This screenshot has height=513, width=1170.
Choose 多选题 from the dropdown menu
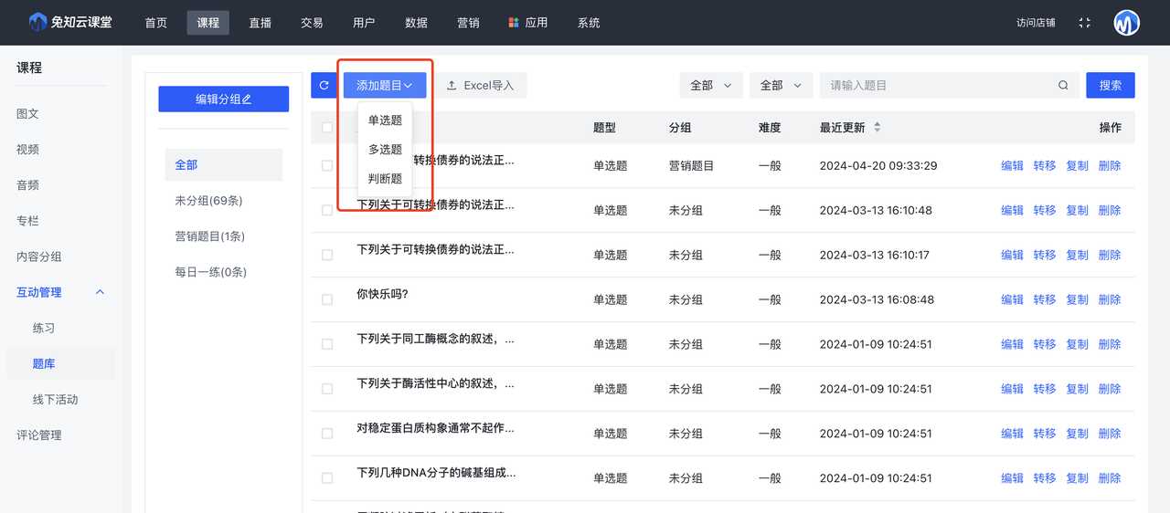tap(385, 150)
